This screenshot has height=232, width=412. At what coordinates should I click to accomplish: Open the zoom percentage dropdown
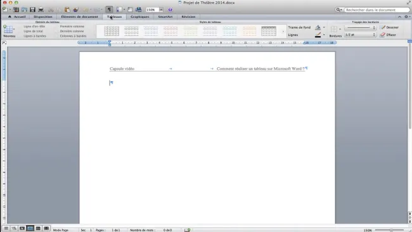(x=161, y=10)
